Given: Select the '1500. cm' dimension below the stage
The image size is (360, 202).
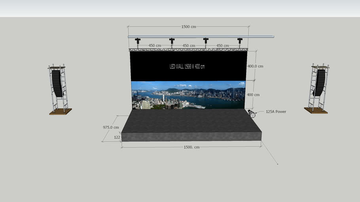Looking at the screenshot, I should point(191,147).
